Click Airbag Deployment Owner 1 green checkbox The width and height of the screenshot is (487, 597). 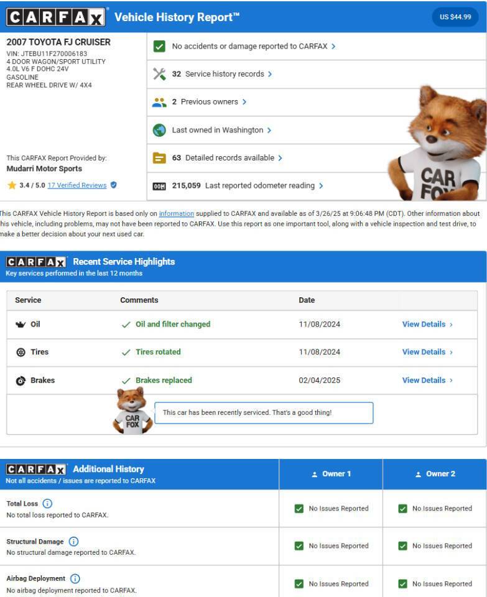[x=299, y=584]
